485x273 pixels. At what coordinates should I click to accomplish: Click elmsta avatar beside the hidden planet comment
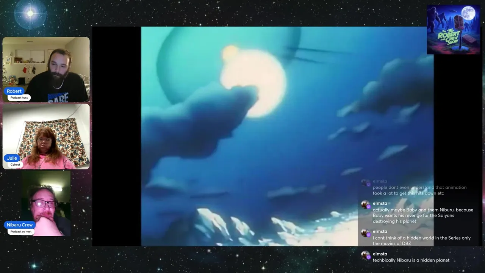coord(366,255)
